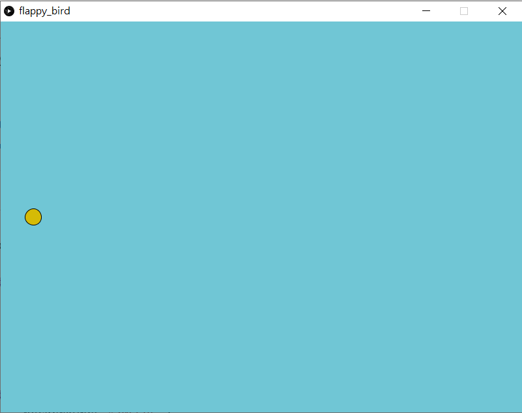Click the sky just right of the bird
The height and width of the screenshot is (413, 522).
point(59,217)
